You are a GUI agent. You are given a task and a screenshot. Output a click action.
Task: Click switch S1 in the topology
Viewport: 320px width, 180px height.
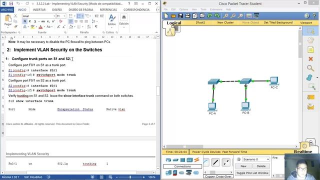[213, 82]
